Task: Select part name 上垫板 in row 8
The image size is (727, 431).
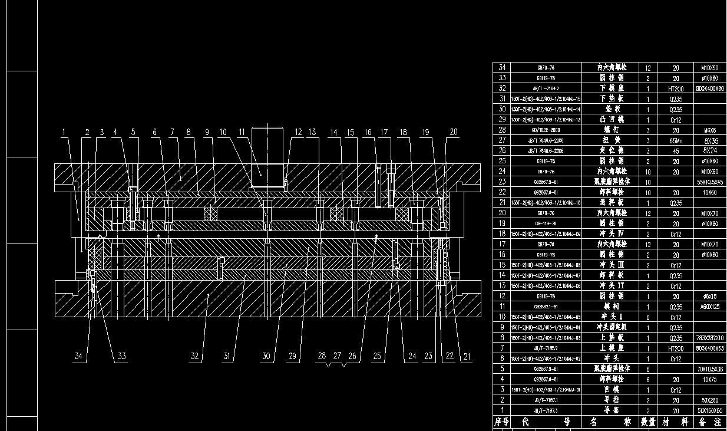Action: 611,337
